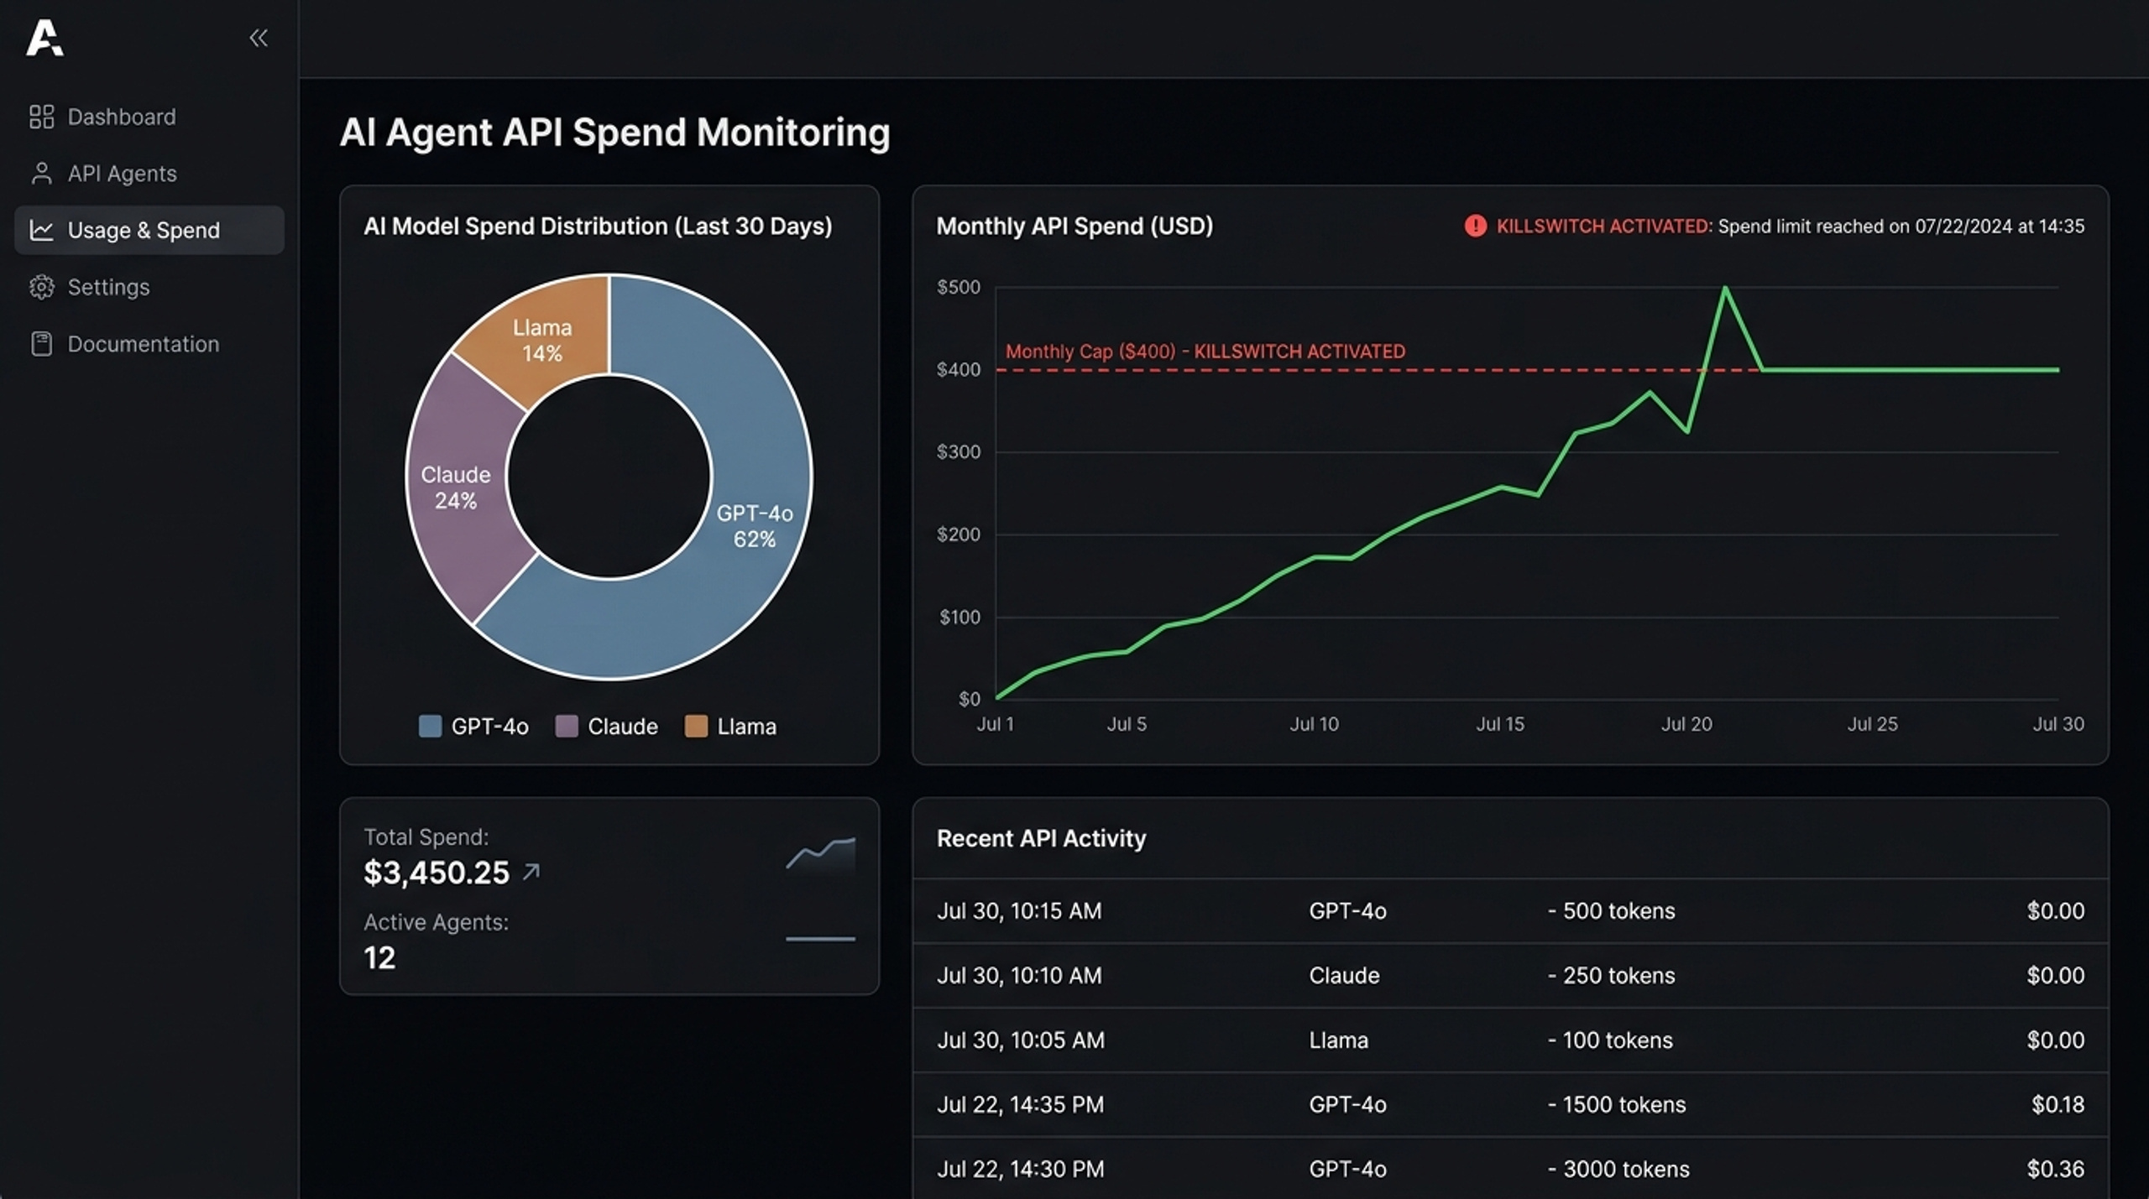Viewport: 2149px width, 1199px height.
Task: Click the Monthly Cap ($400) line label
Action: pyautogui.click(x=1205, y=352)
